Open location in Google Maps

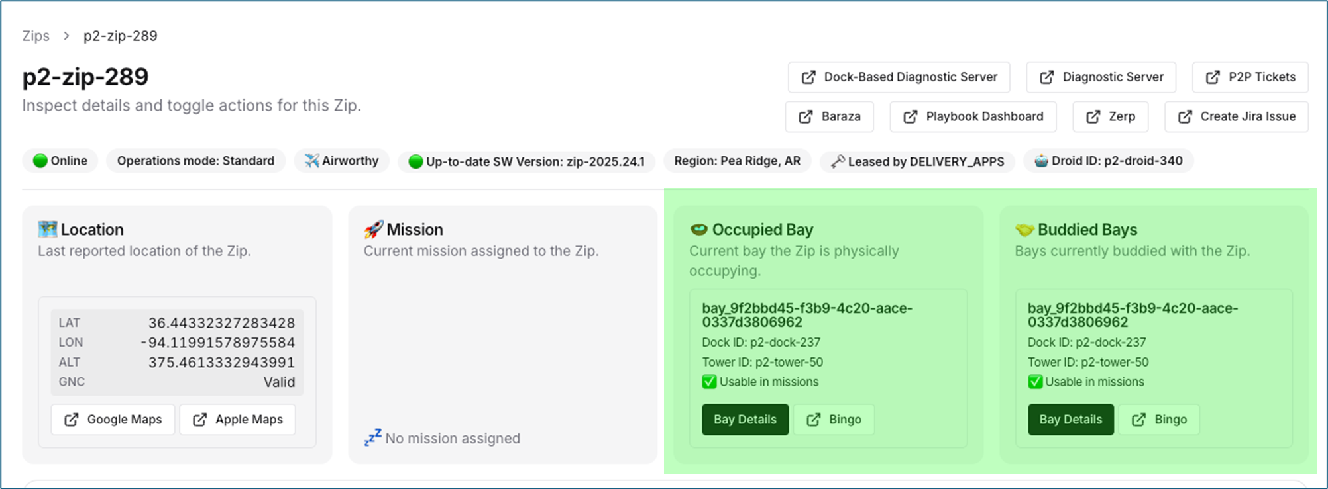click(113, 420)
